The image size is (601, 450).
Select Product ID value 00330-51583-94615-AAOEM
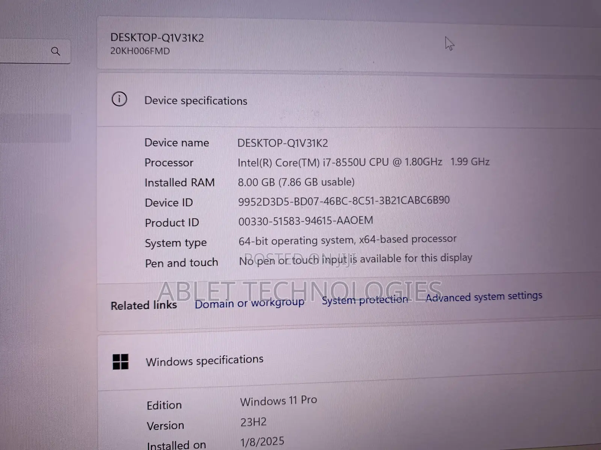coord(306,220)
